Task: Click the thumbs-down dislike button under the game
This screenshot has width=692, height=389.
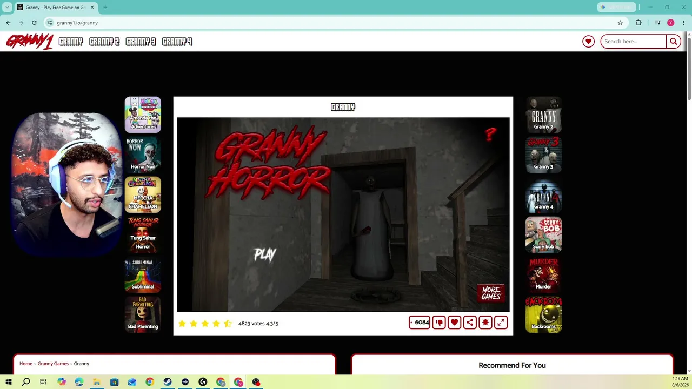Action: pyautogui.click(x=439, y=323)
